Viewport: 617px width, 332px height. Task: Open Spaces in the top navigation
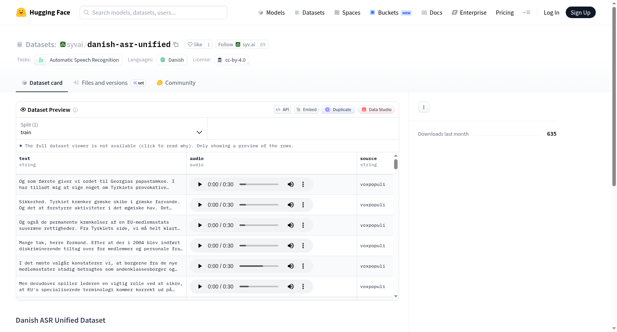click(347, 13)
